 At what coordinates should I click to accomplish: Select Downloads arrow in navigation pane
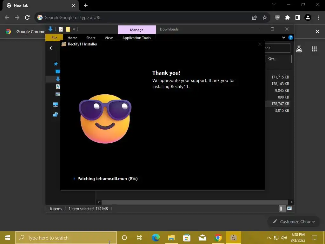[x=58, y=79]
